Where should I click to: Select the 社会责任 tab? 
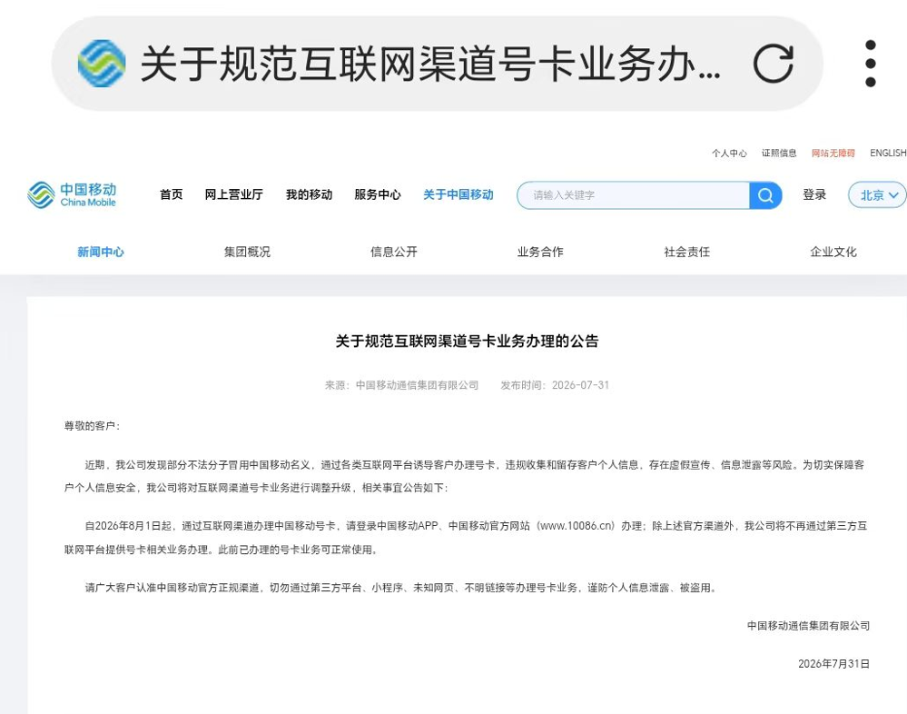(686, 252)
